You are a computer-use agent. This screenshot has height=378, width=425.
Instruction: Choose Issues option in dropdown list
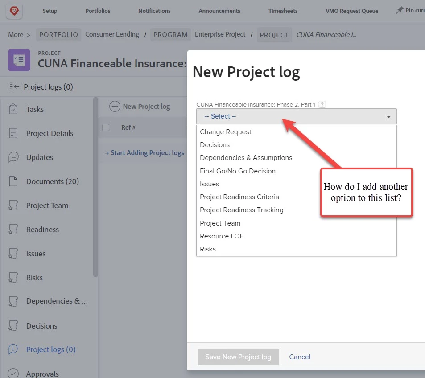[209, 184]
